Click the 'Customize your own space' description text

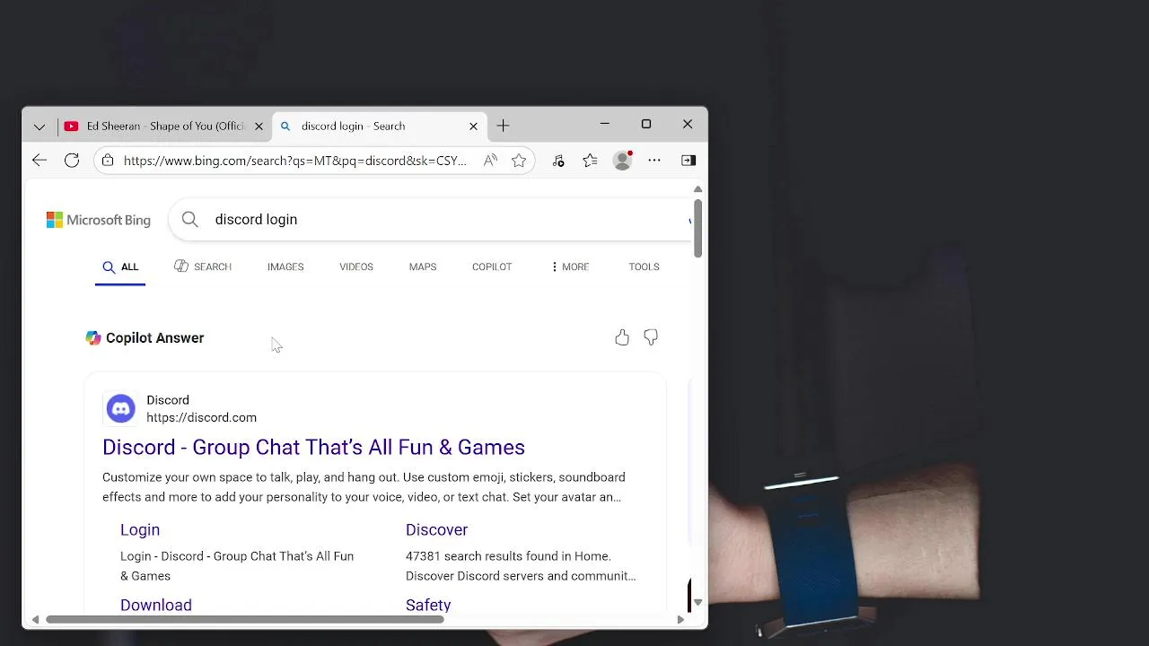(364, 487)
